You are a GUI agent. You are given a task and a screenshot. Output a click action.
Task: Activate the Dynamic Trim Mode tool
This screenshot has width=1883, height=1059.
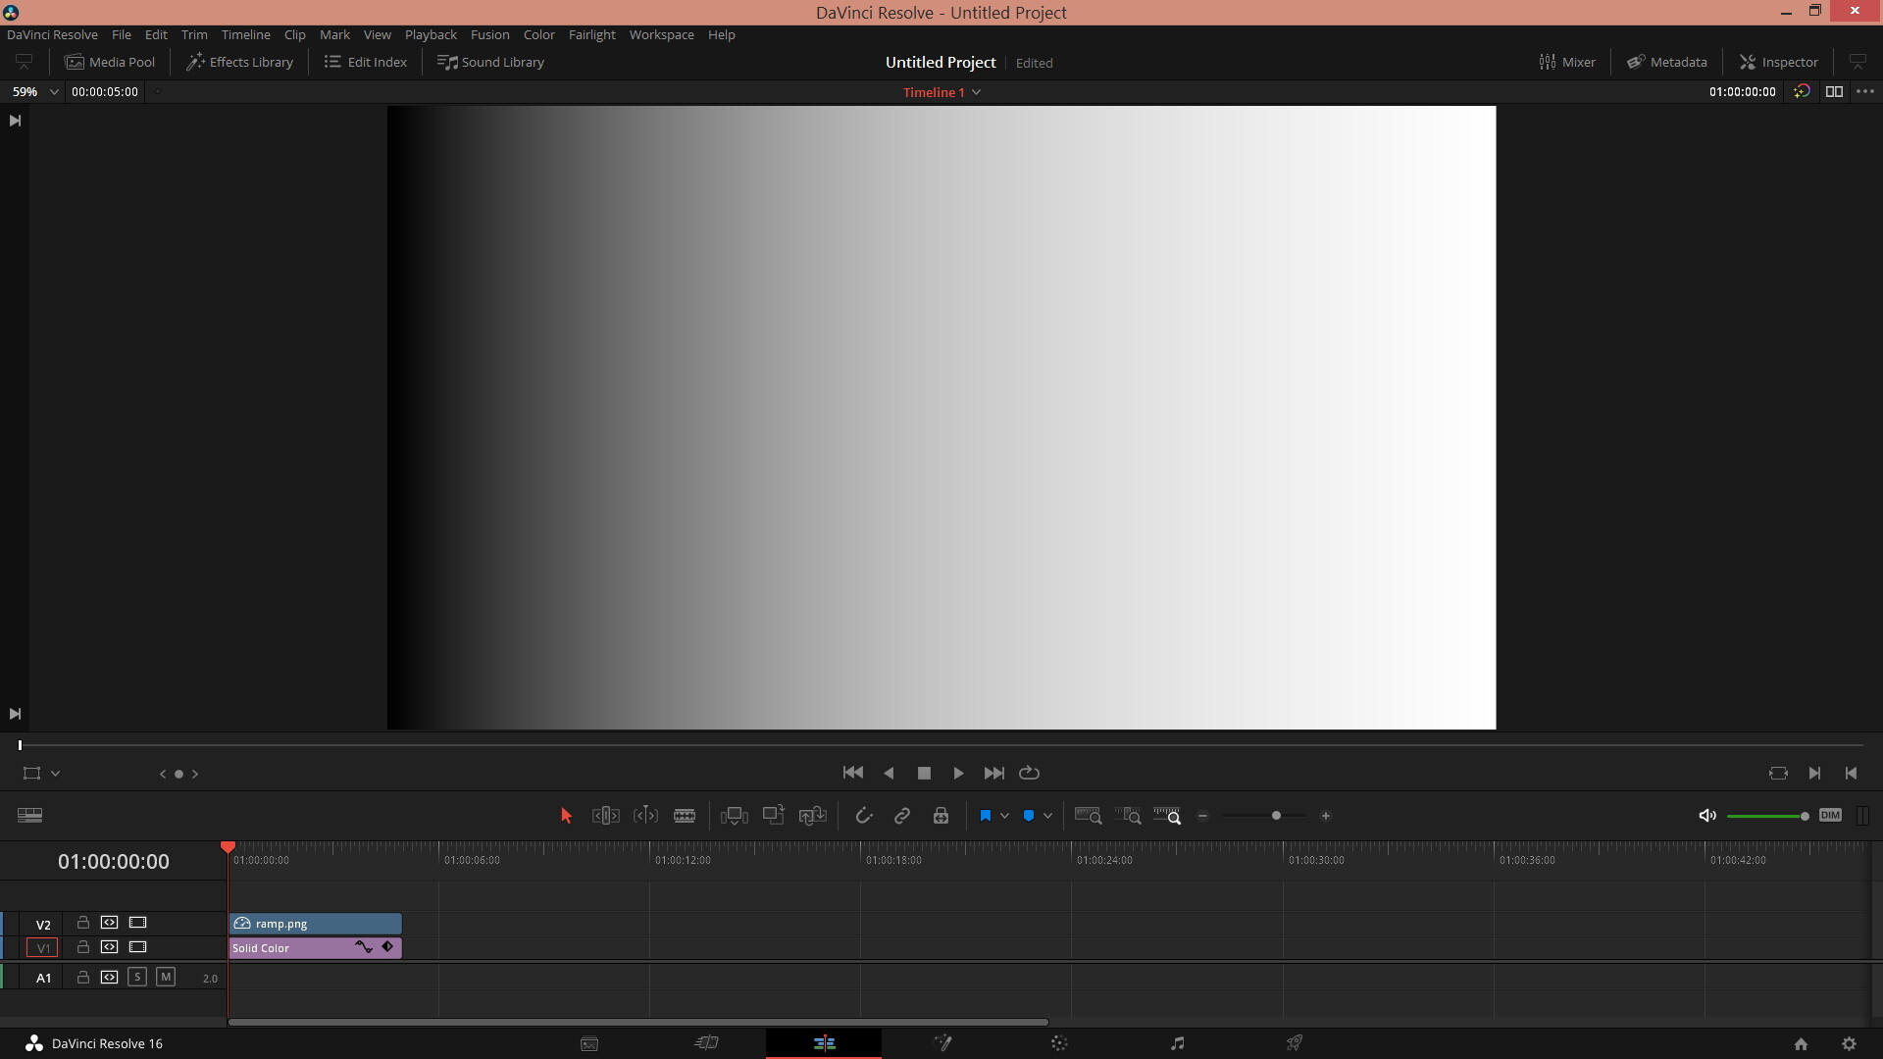645,816
